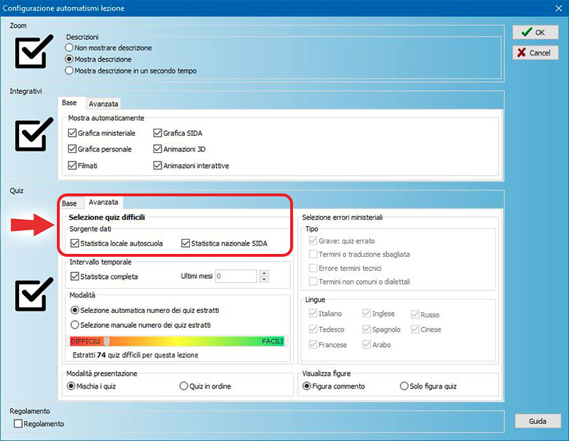Close the Configurazione automatismi lezione window
This screenshot has width=569, height=441.
558,8
